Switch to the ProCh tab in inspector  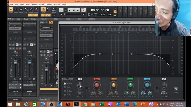[33, 19]
